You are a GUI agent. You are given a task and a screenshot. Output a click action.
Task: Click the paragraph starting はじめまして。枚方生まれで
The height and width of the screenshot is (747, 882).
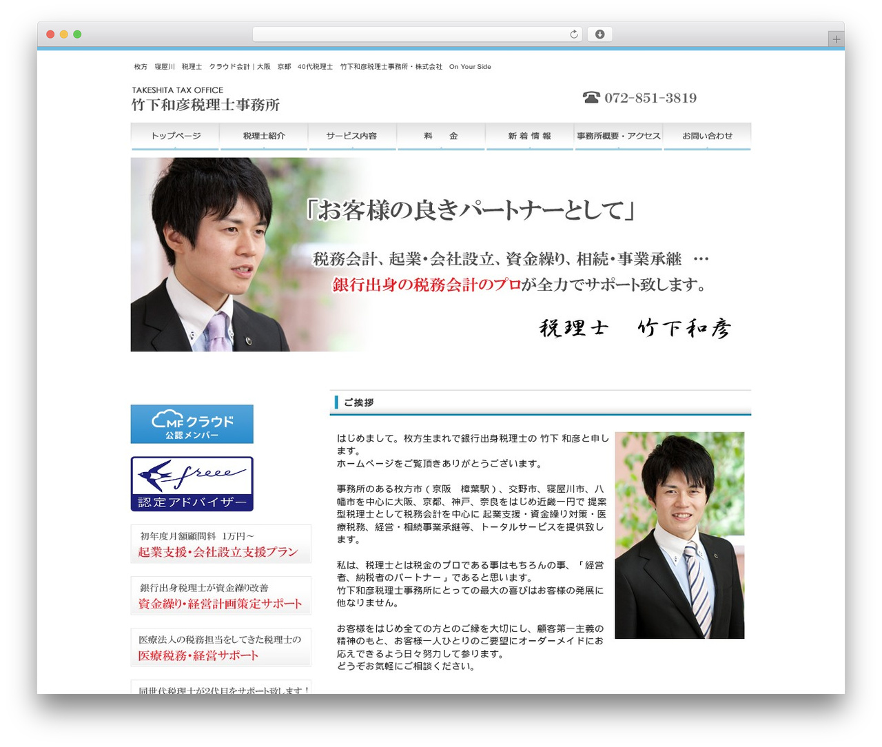point(473,444)
